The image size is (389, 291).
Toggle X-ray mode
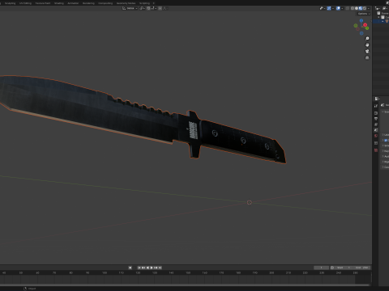(348, 8)
